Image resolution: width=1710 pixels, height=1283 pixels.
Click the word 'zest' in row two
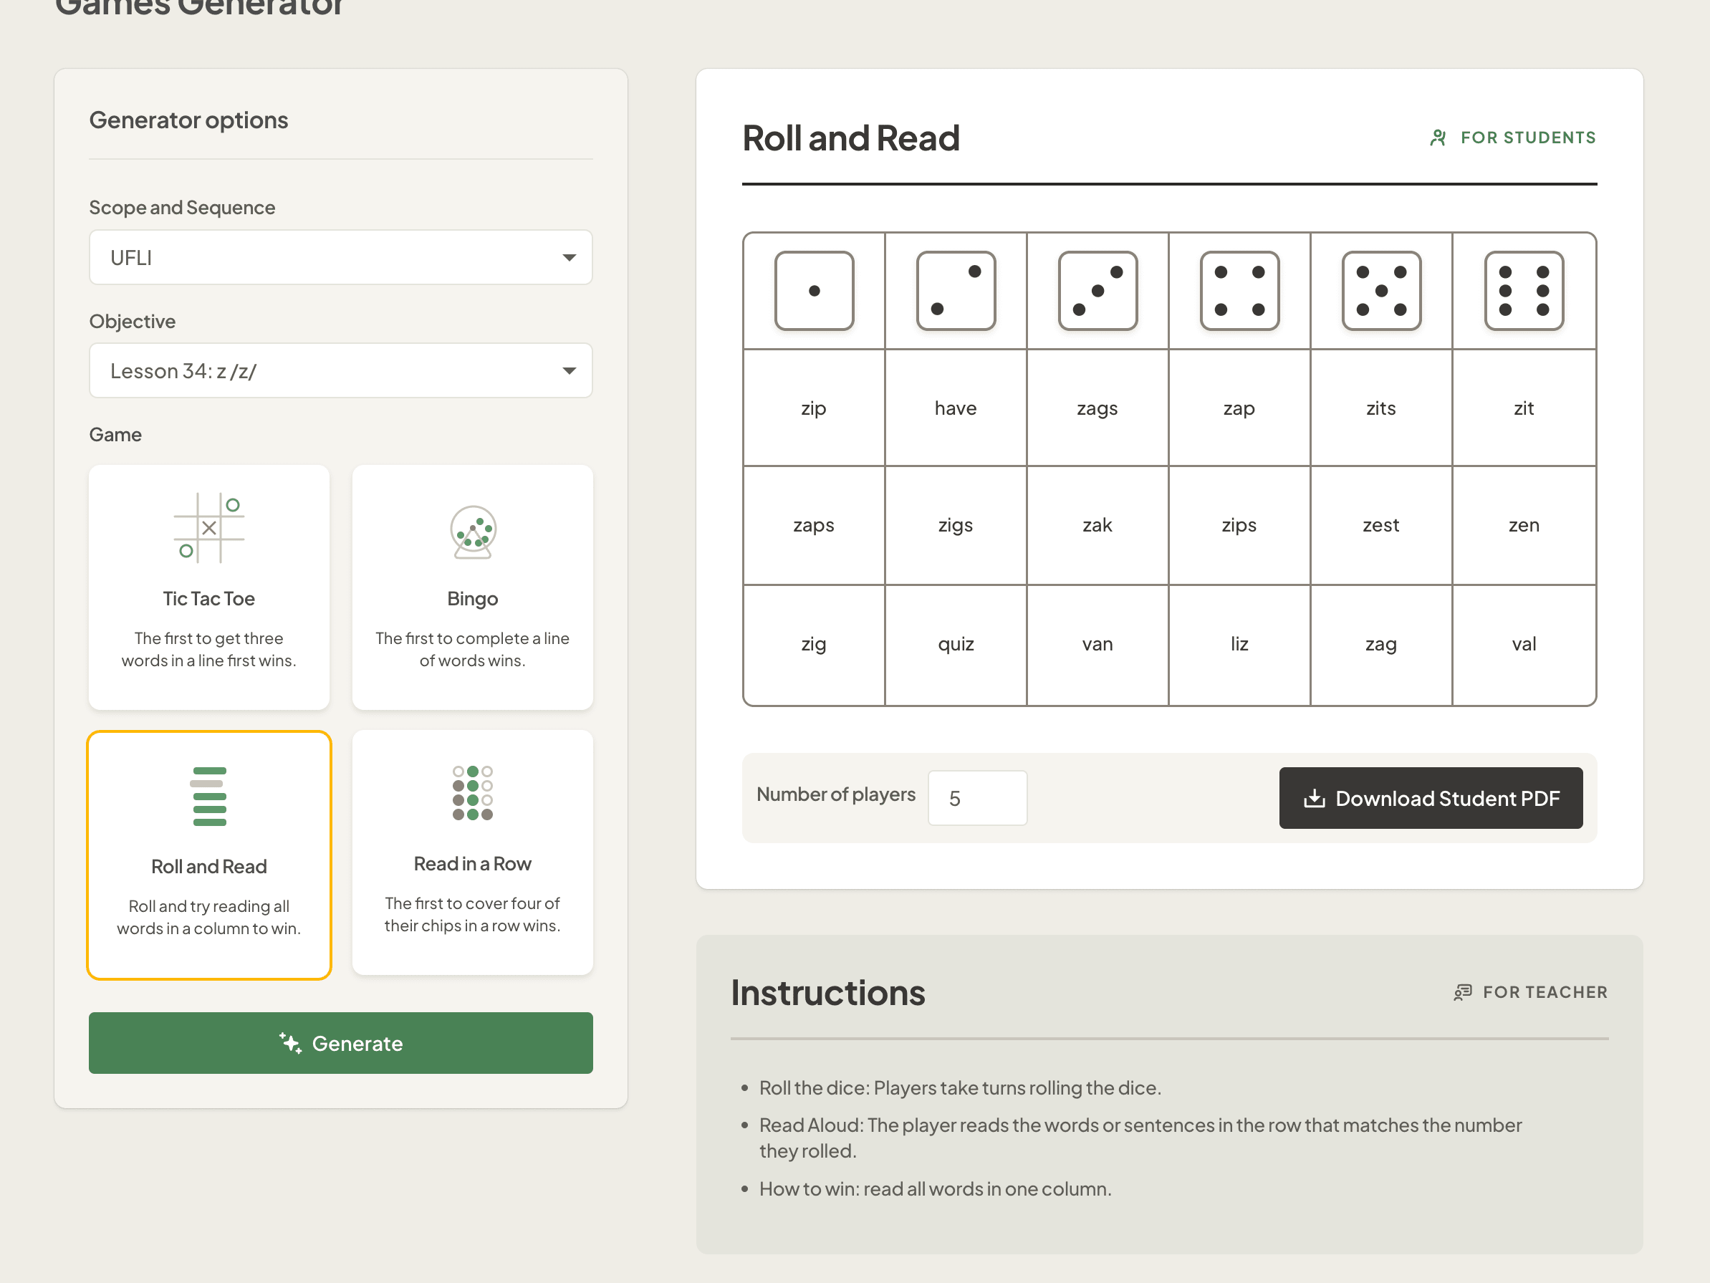pos(1380,524)
